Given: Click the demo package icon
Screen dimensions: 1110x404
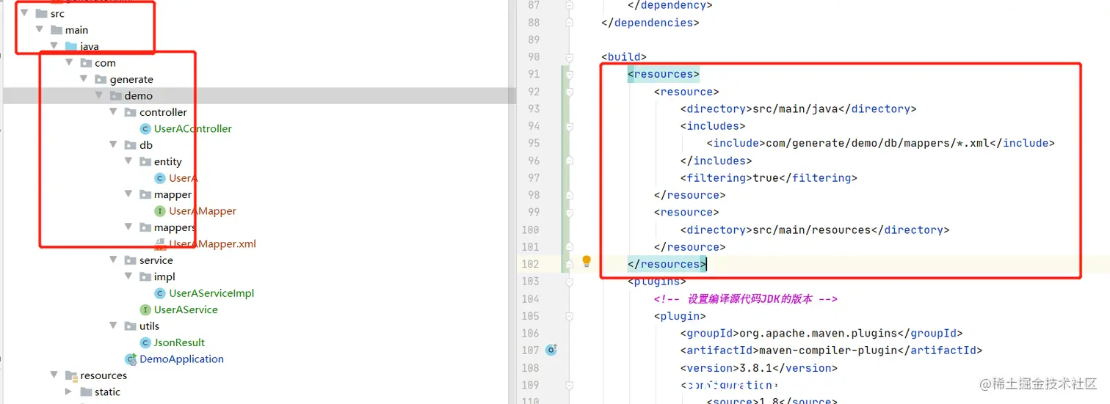Looking at the screenshot, I should pos(115,95).
